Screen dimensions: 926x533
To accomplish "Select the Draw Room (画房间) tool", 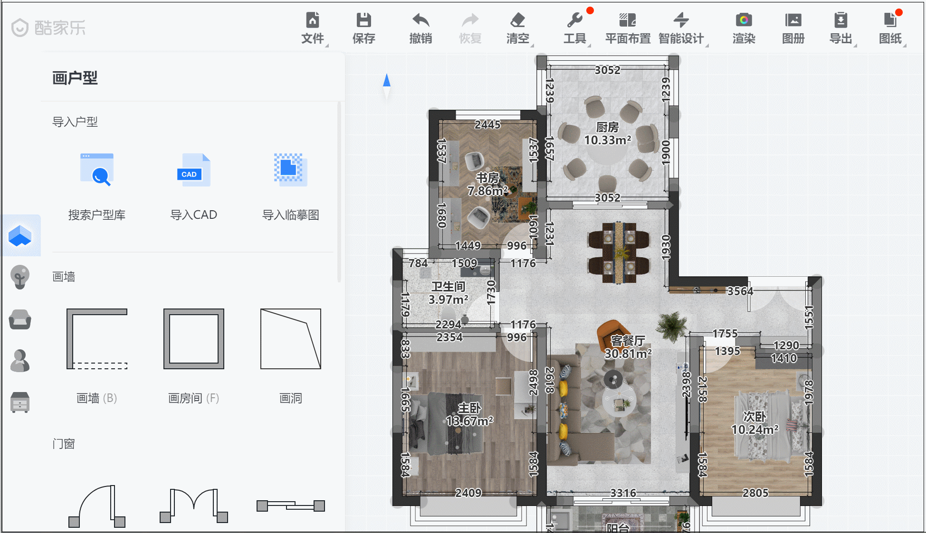I will (194, 339).
